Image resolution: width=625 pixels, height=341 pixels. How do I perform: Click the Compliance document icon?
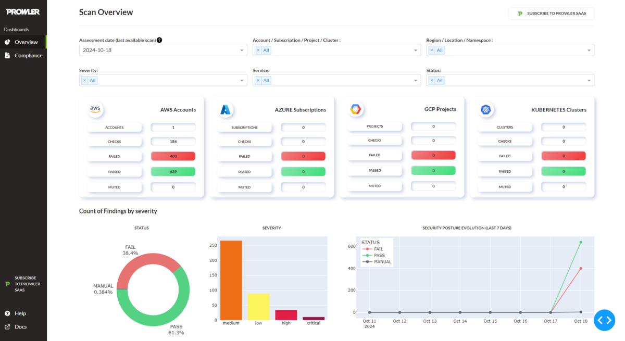7,55
